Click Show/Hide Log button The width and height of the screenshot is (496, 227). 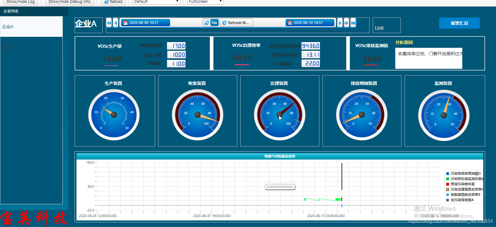click(x=21, y=2)
